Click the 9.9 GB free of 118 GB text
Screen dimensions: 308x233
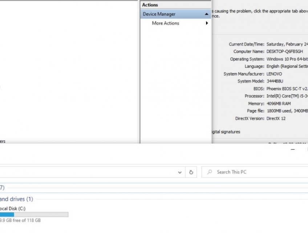click(x=20, y=221)
